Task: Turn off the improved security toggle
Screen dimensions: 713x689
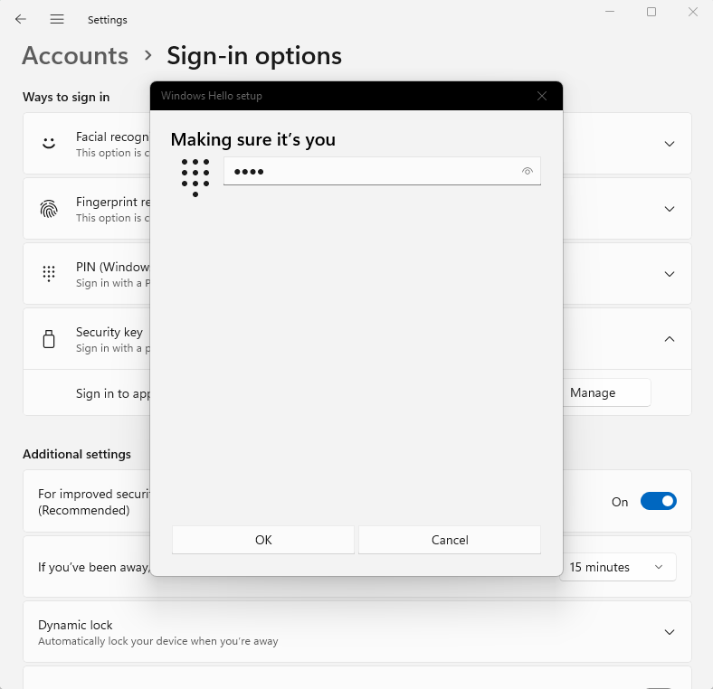Action: click(658, 501)
